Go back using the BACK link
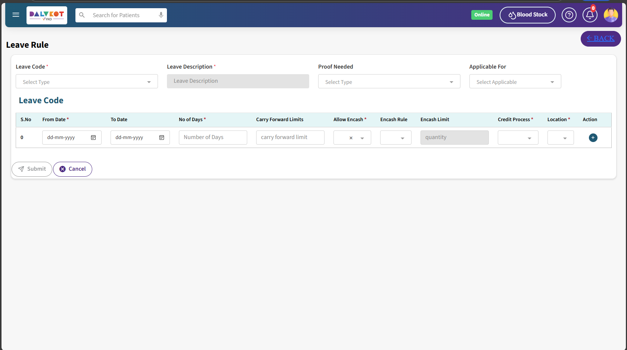Image resolution: width=627 pixels, height=350 pixels. click(600, 38)
